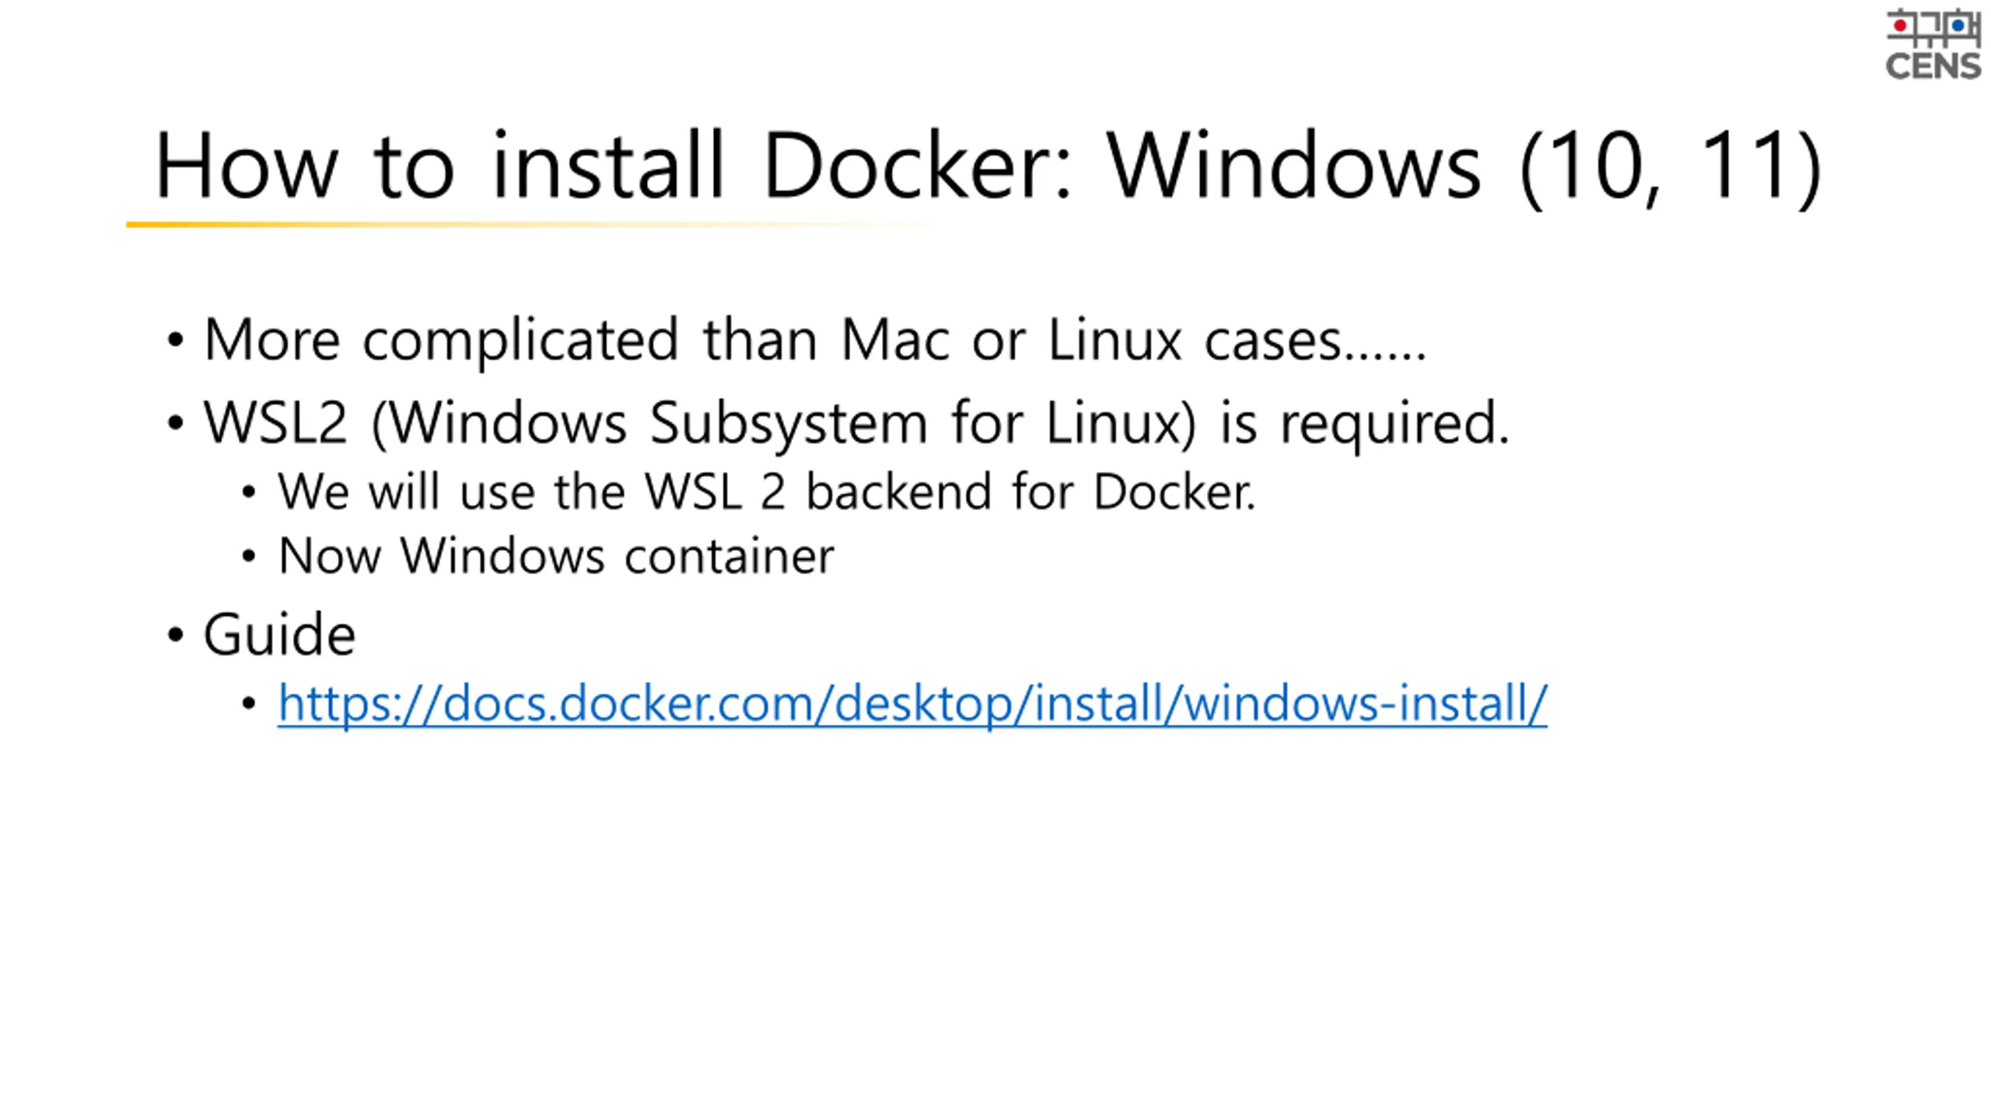Click the bullet marker before 'More complicated'
Screen dimensions: 1991x1120
[176, 340]
